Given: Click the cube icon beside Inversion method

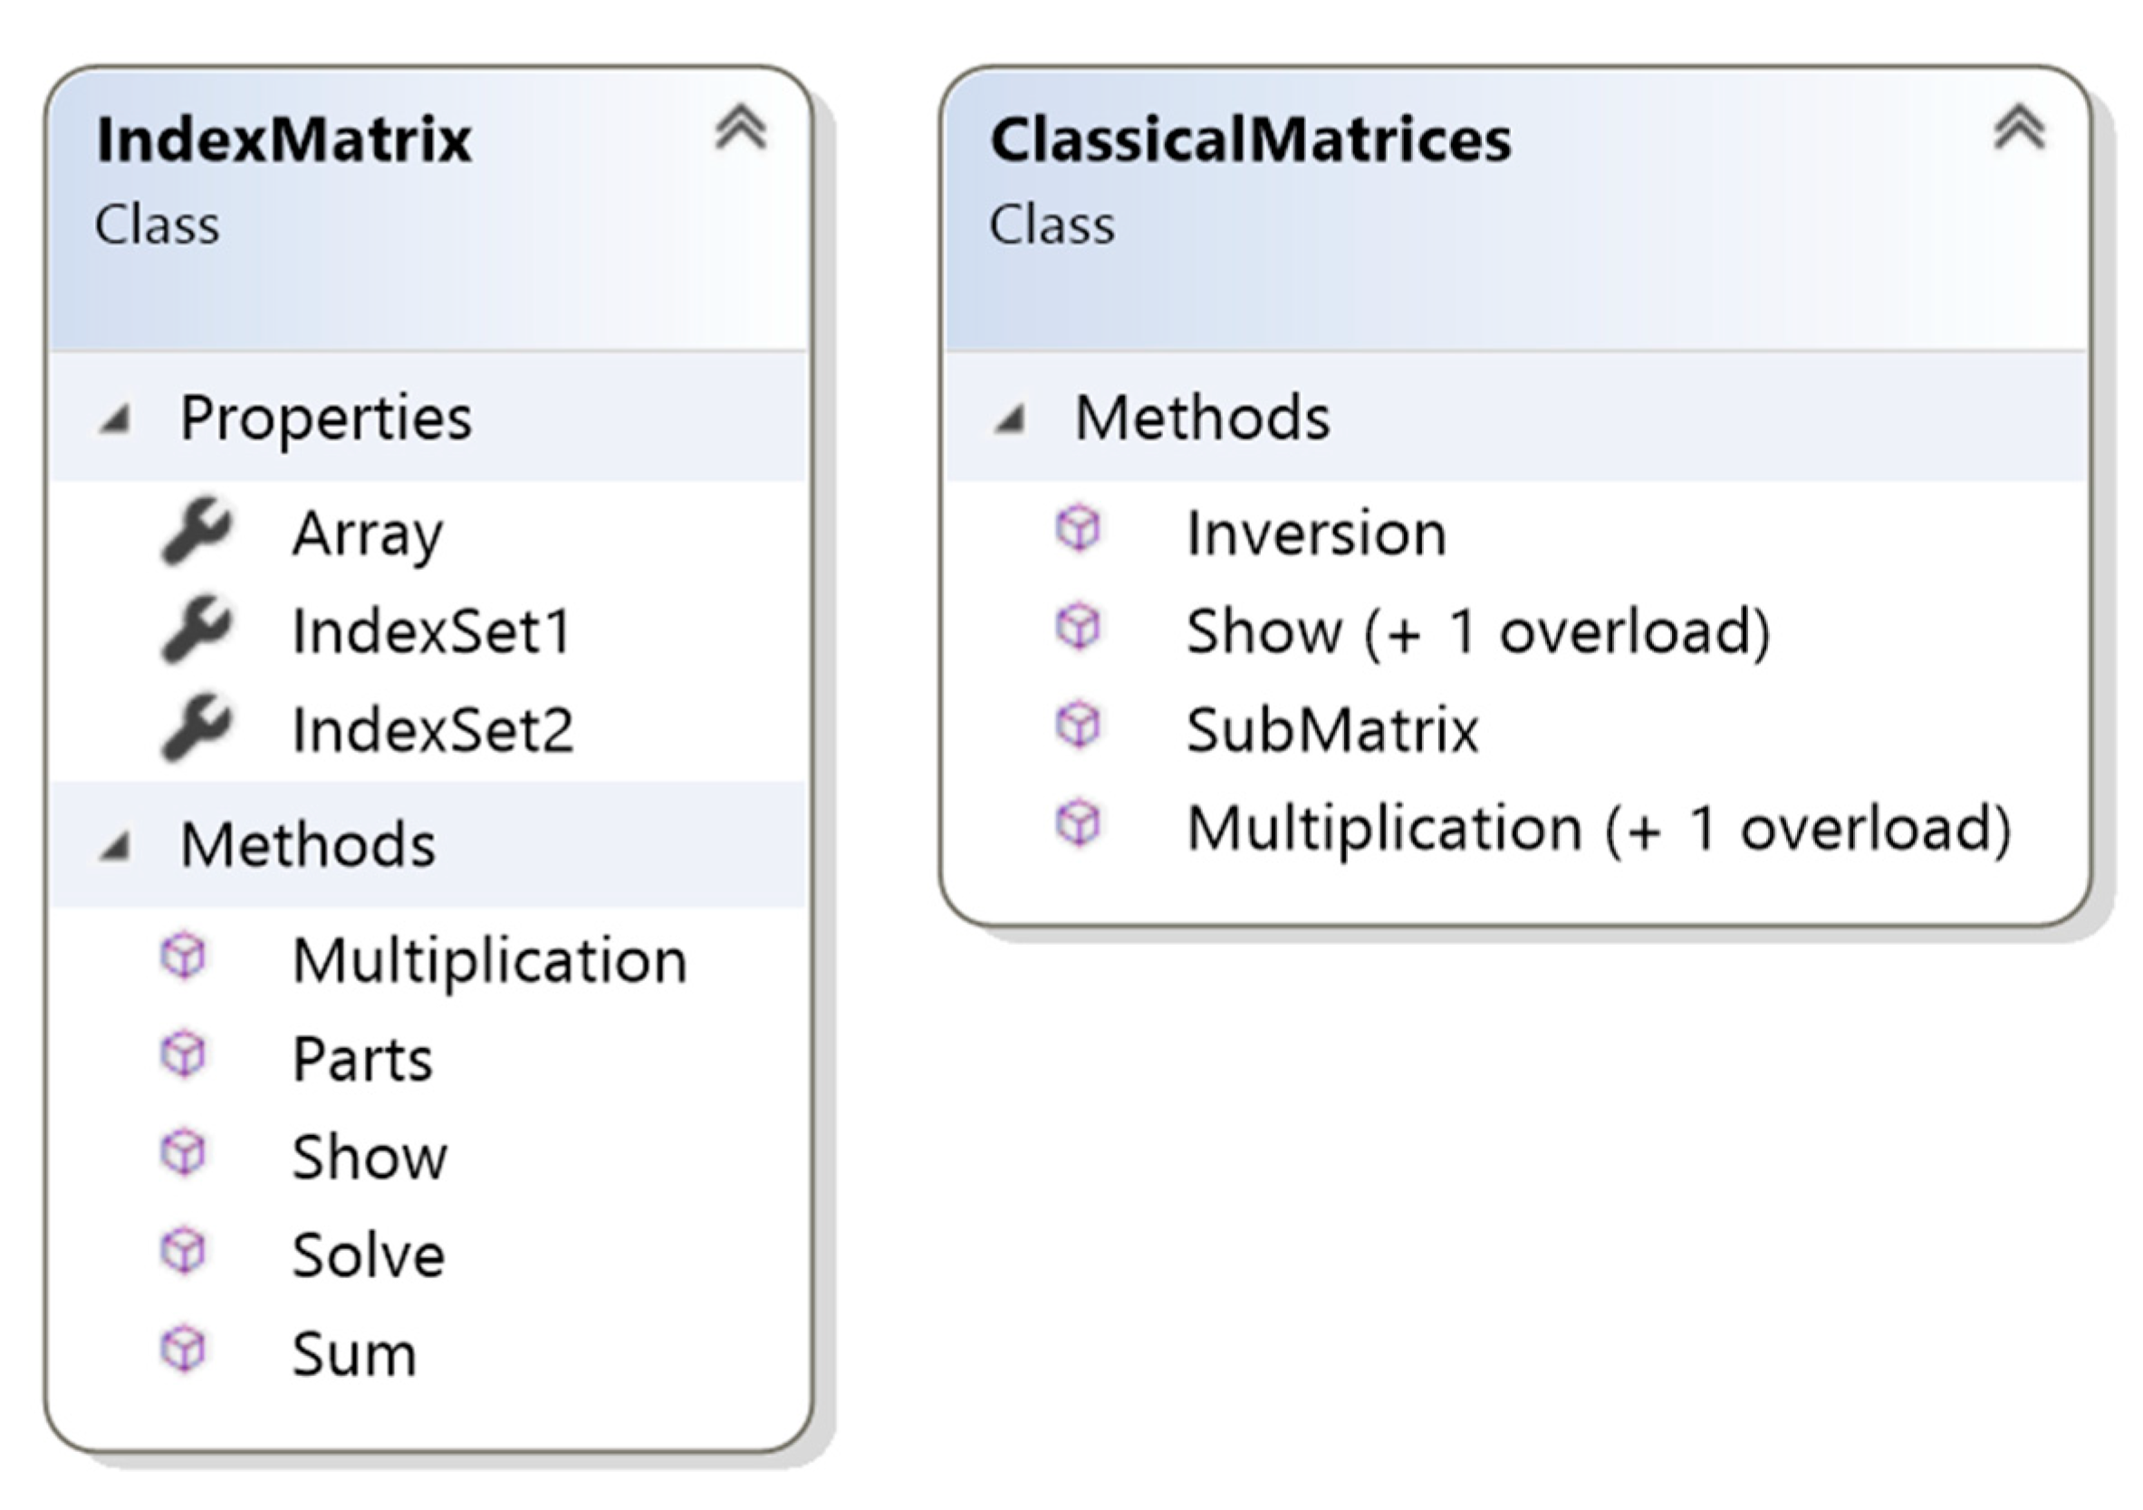Looking at the screenshot, I should click(x=1078, y=529).
